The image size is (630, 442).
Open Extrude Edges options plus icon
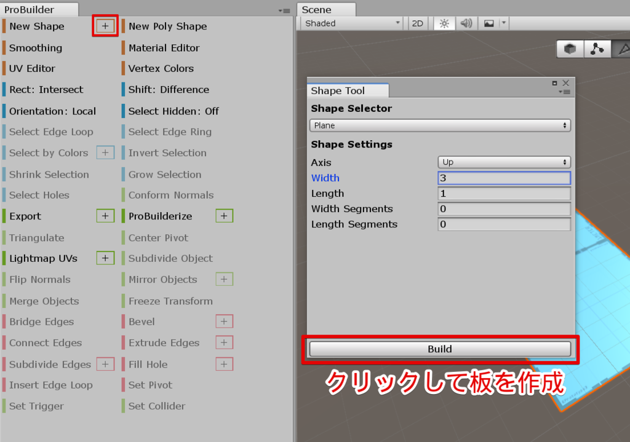(224, 342)
